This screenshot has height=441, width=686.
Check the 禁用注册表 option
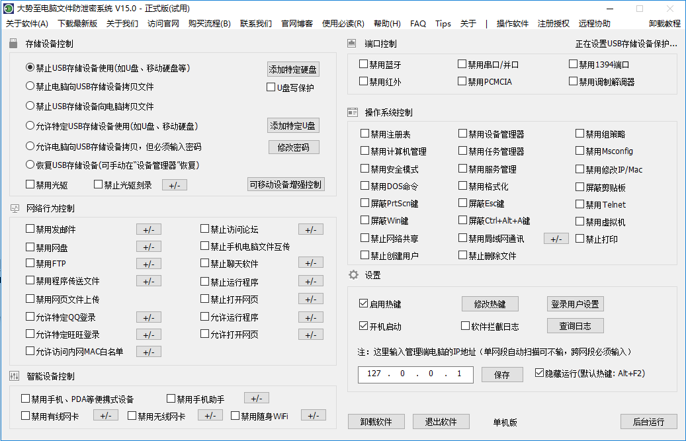pos(365,134)
